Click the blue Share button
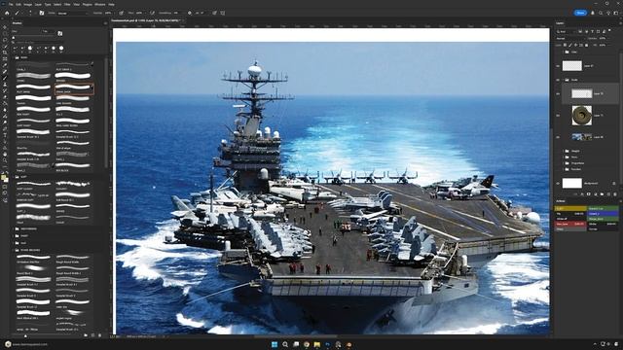 click(x=580, y=13)
